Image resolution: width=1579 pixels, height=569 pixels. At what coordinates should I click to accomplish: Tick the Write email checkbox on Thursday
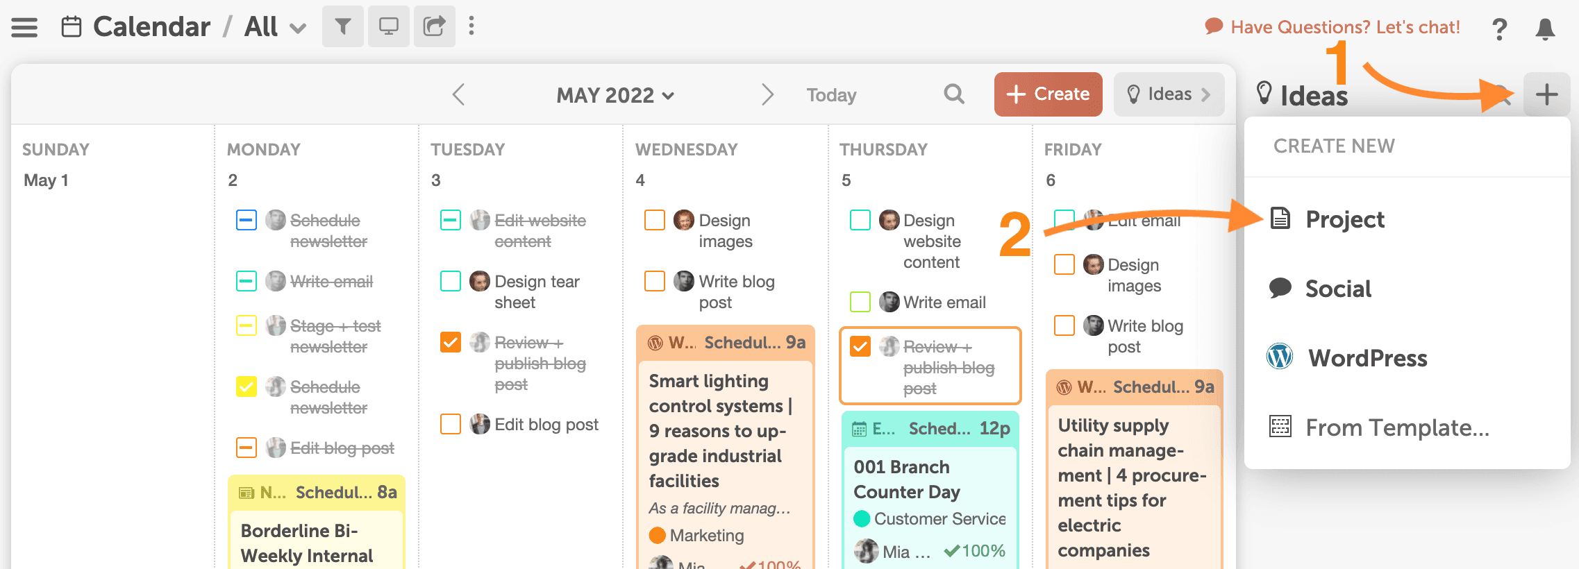[860, 302]
